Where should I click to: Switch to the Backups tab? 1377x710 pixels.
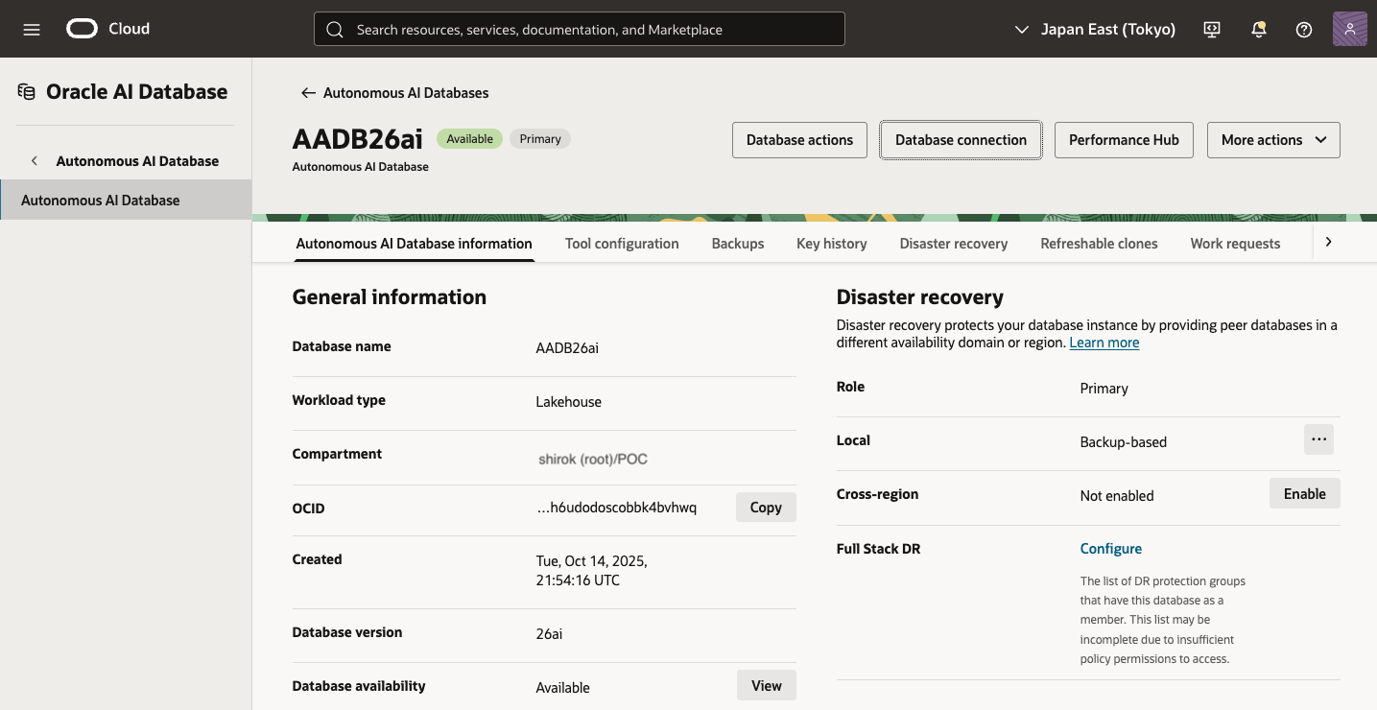(x=738, y=244)
